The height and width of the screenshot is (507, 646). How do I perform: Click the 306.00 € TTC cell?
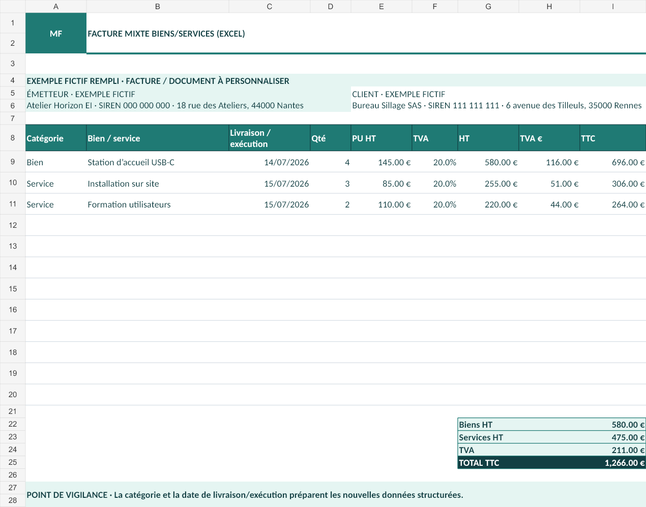[x=613, y=183]
